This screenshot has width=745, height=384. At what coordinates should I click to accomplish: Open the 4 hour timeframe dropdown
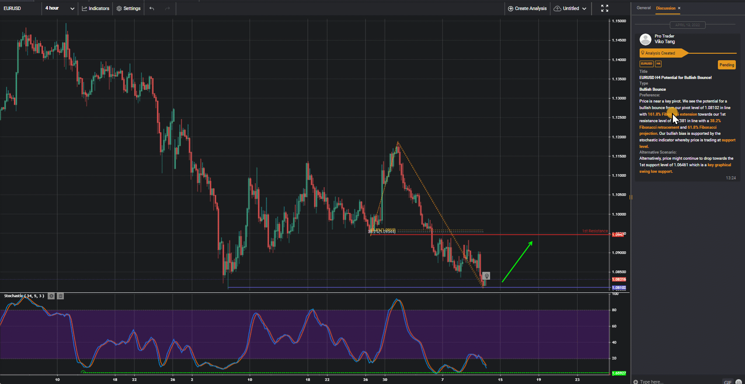click(x=60, y=8)
